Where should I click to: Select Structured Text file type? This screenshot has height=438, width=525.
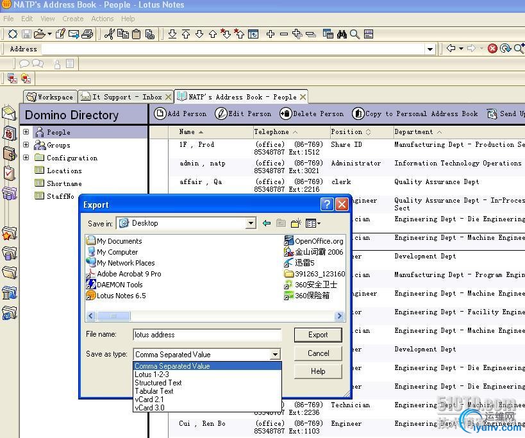click(x=207, y=383)
